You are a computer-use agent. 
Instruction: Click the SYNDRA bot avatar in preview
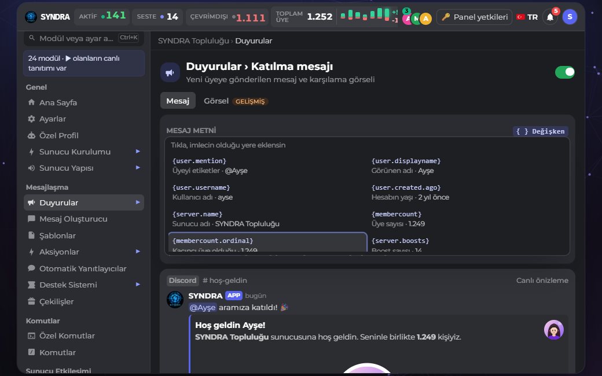click(175, 300)
